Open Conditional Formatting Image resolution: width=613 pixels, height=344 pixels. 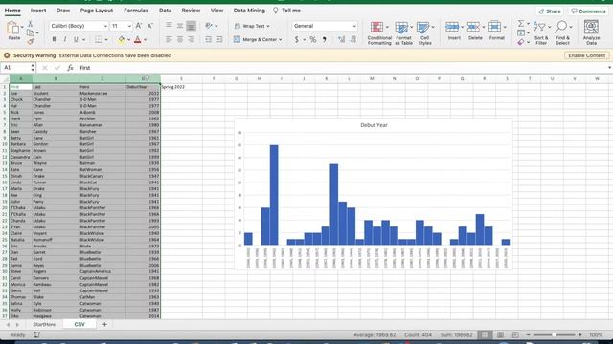click(x=379, y=32)
